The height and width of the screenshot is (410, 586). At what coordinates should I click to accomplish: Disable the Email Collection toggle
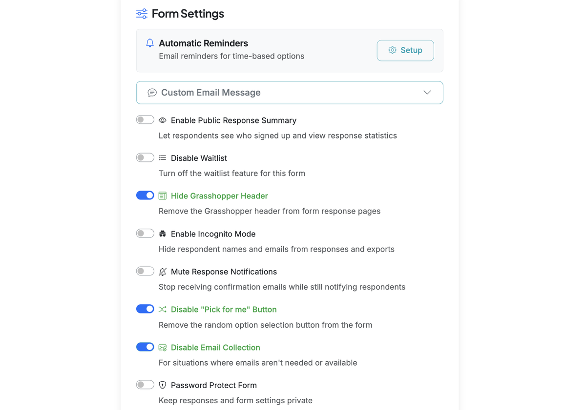click(145, 347)
